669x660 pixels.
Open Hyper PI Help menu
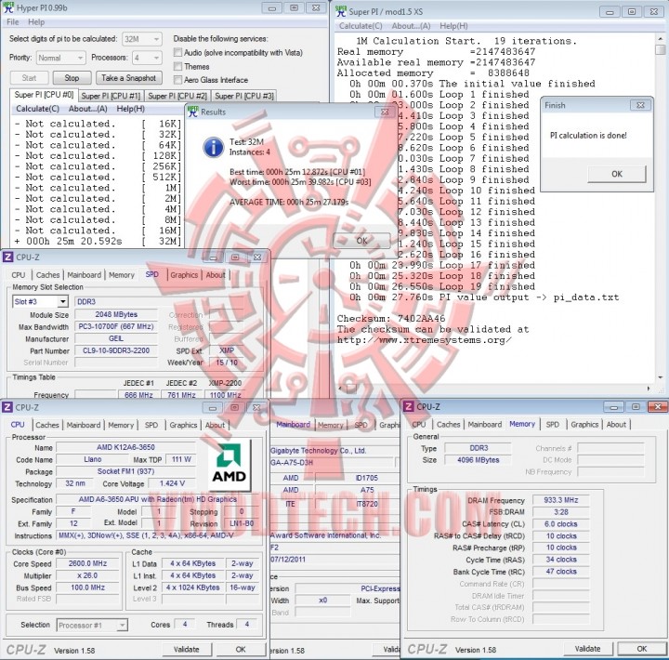coord(36,21)
